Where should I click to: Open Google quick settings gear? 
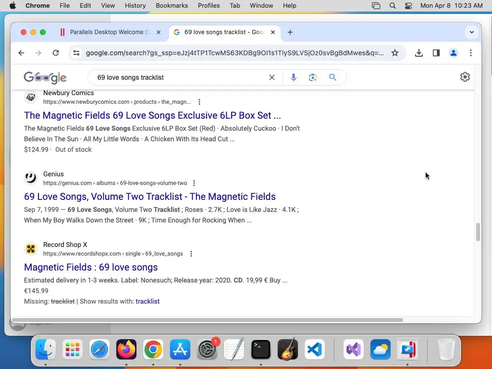465,77
